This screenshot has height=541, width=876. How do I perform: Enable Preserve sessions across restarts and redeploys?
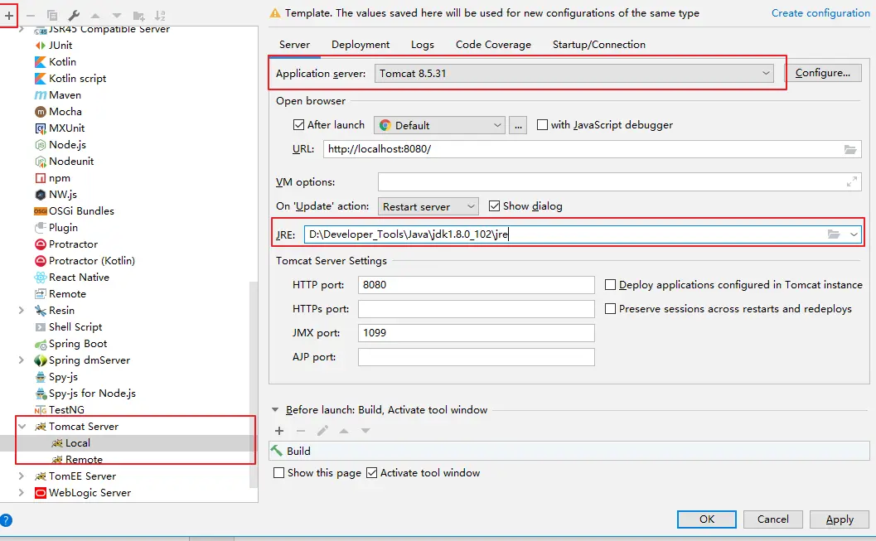[611, 309]
